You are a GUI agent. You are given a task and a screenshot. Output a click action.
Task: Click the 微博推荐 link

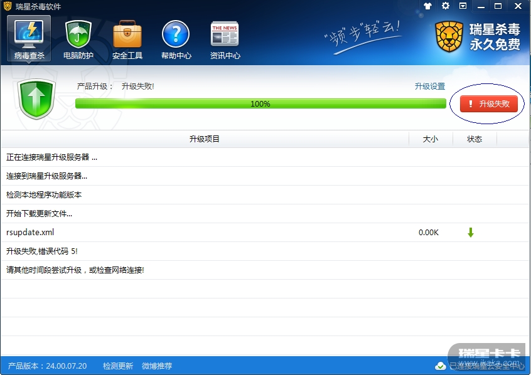(x=157, y=366)
